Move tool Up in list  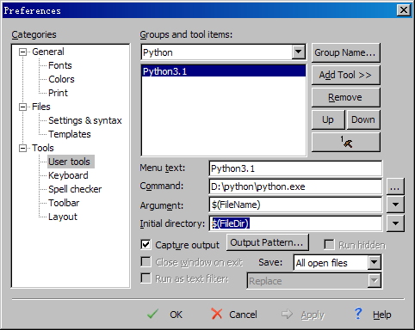[x=328, y=119]
